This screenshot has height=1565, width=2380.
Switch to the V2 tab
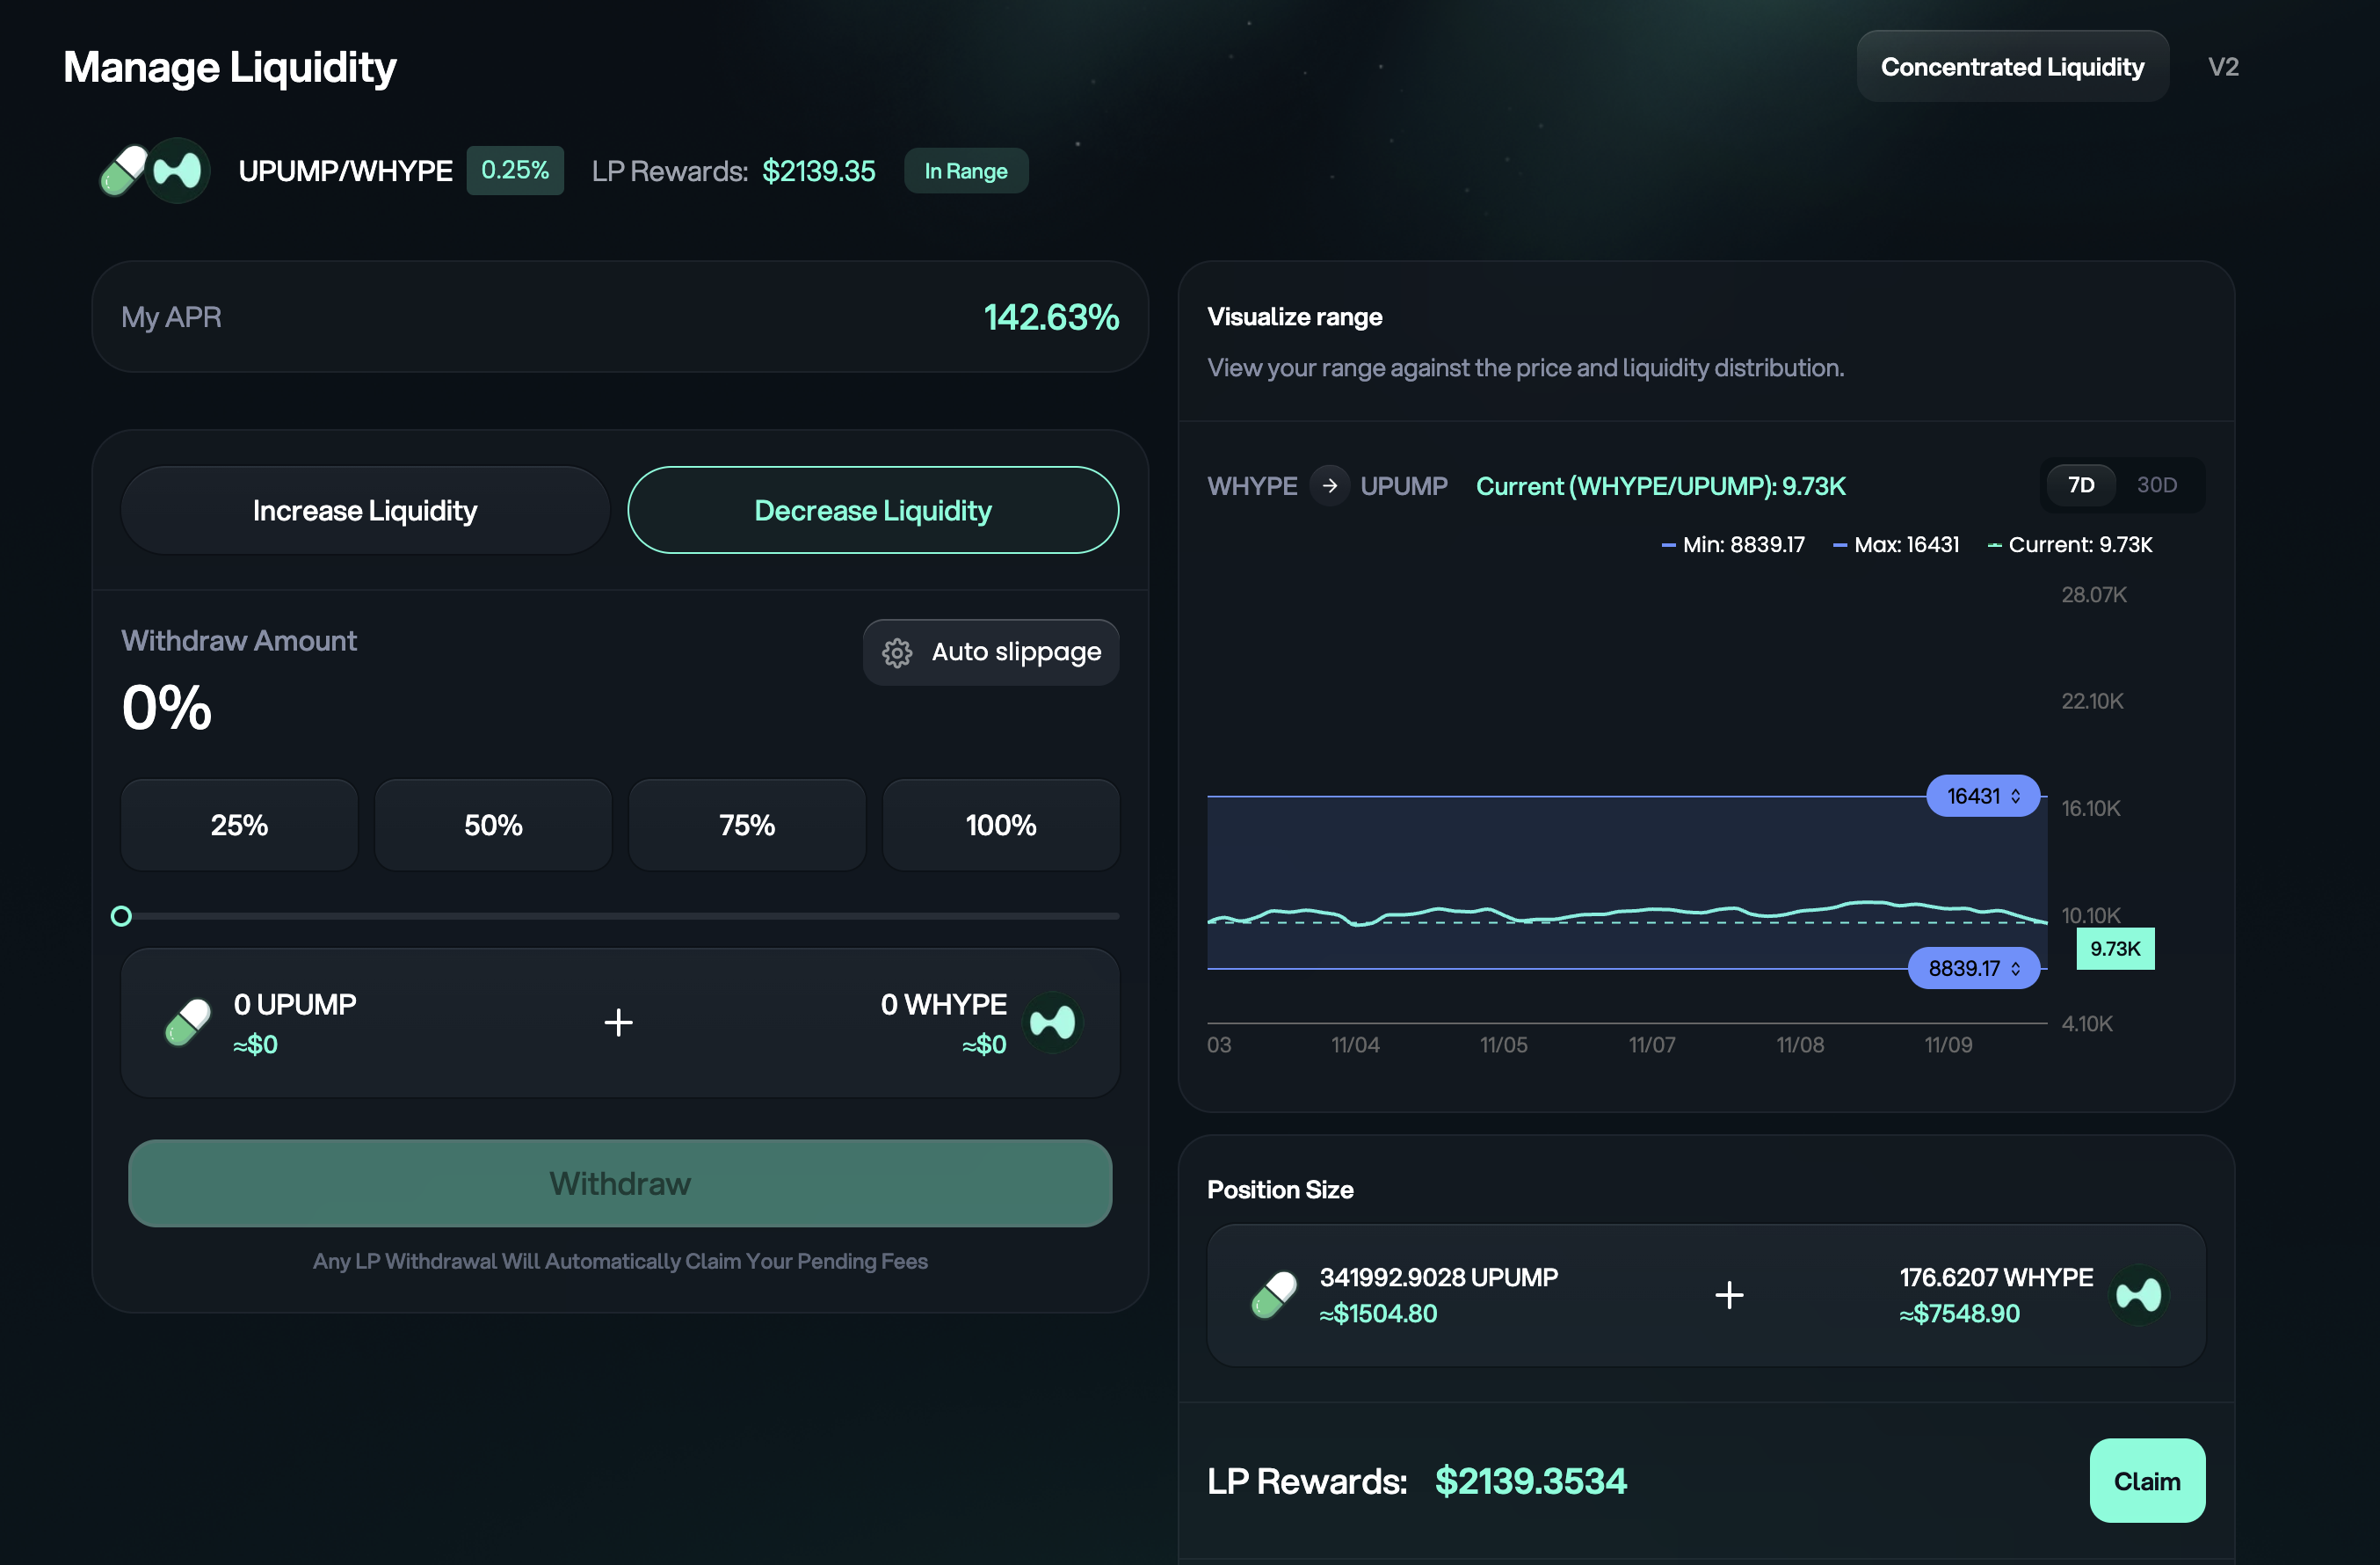tap(2222, 67)
